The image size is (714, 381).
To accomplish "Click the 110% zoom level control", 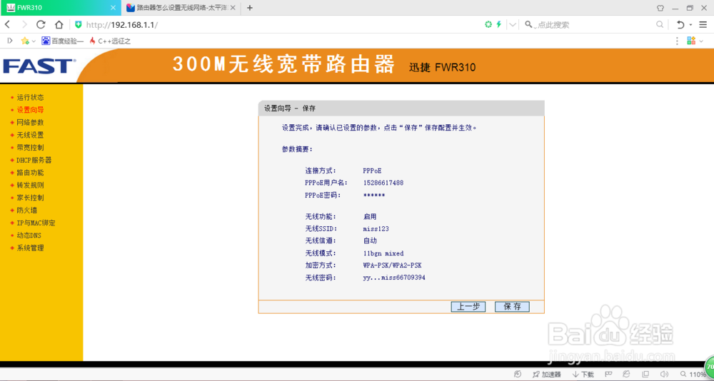I will [693, 374].
